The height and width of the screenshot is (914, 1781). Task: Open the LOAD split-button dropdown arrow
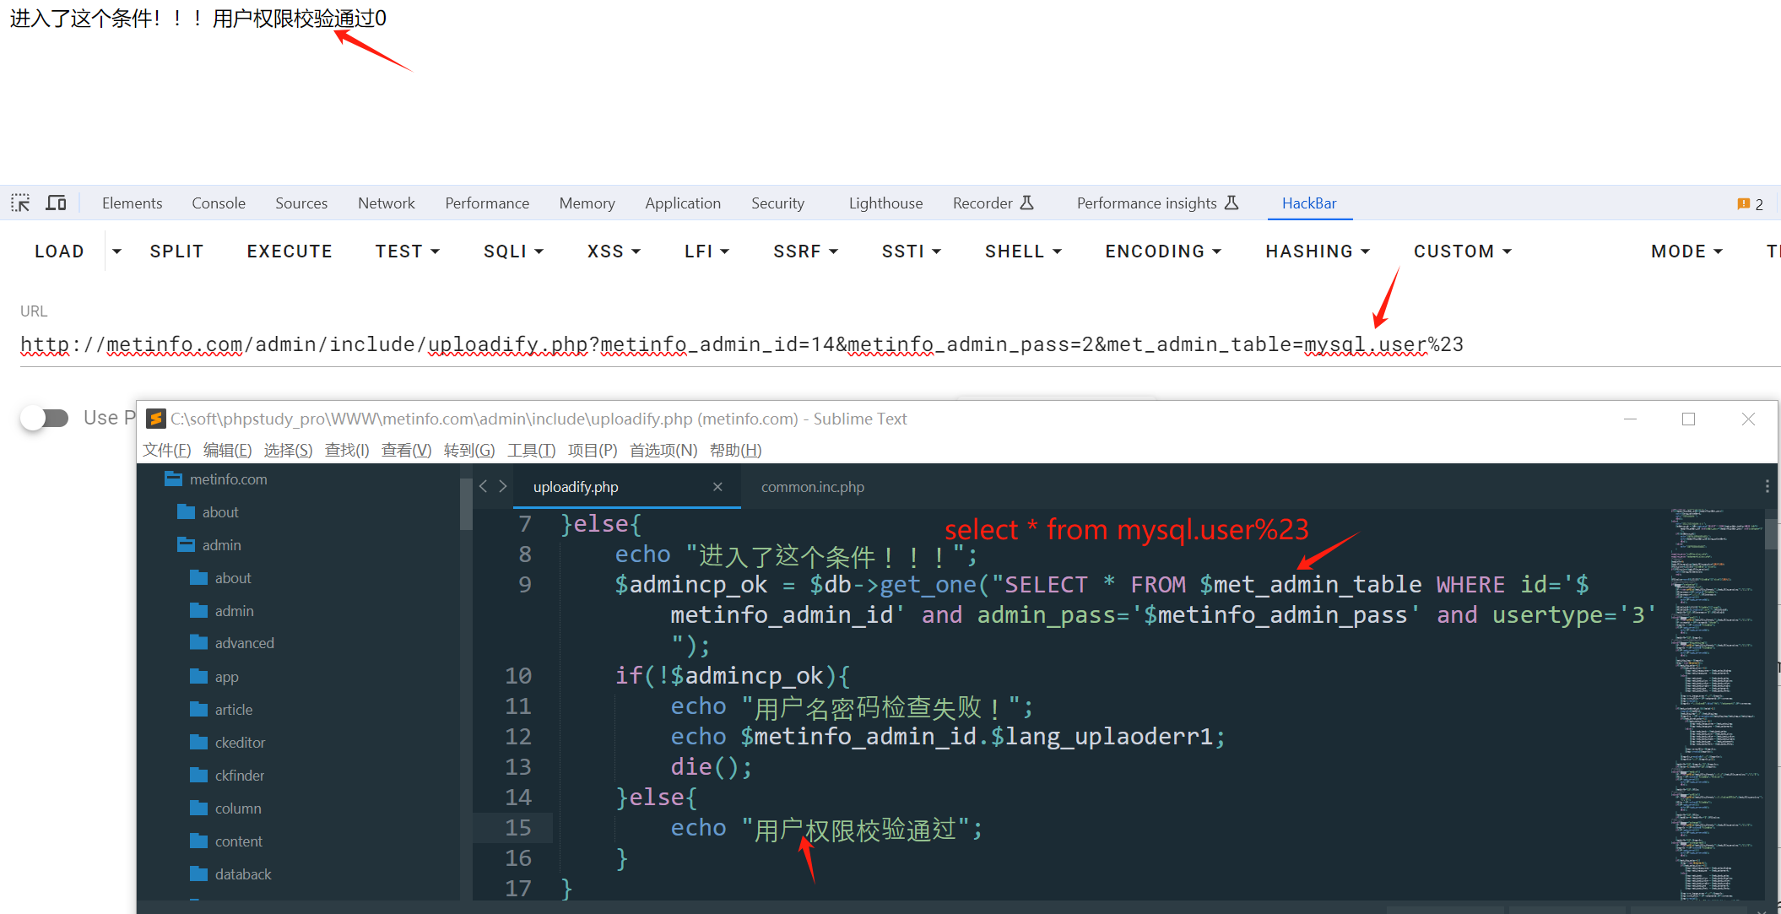116,251
